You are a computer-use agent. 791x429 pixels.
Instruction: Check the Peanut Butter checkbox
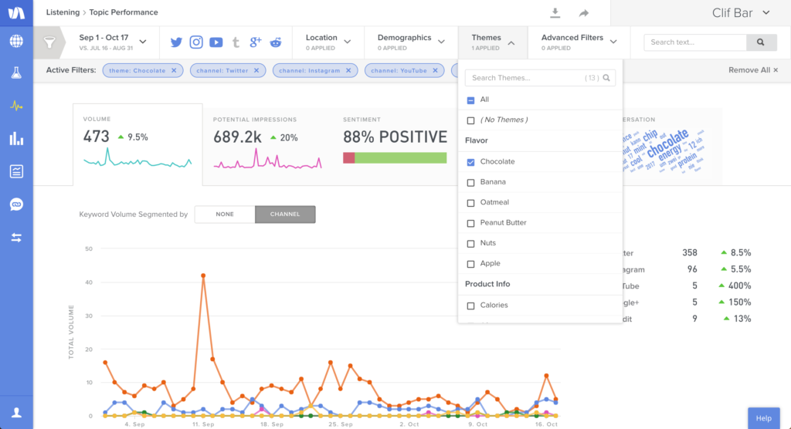pyautogui.click(x=470, y=223)
